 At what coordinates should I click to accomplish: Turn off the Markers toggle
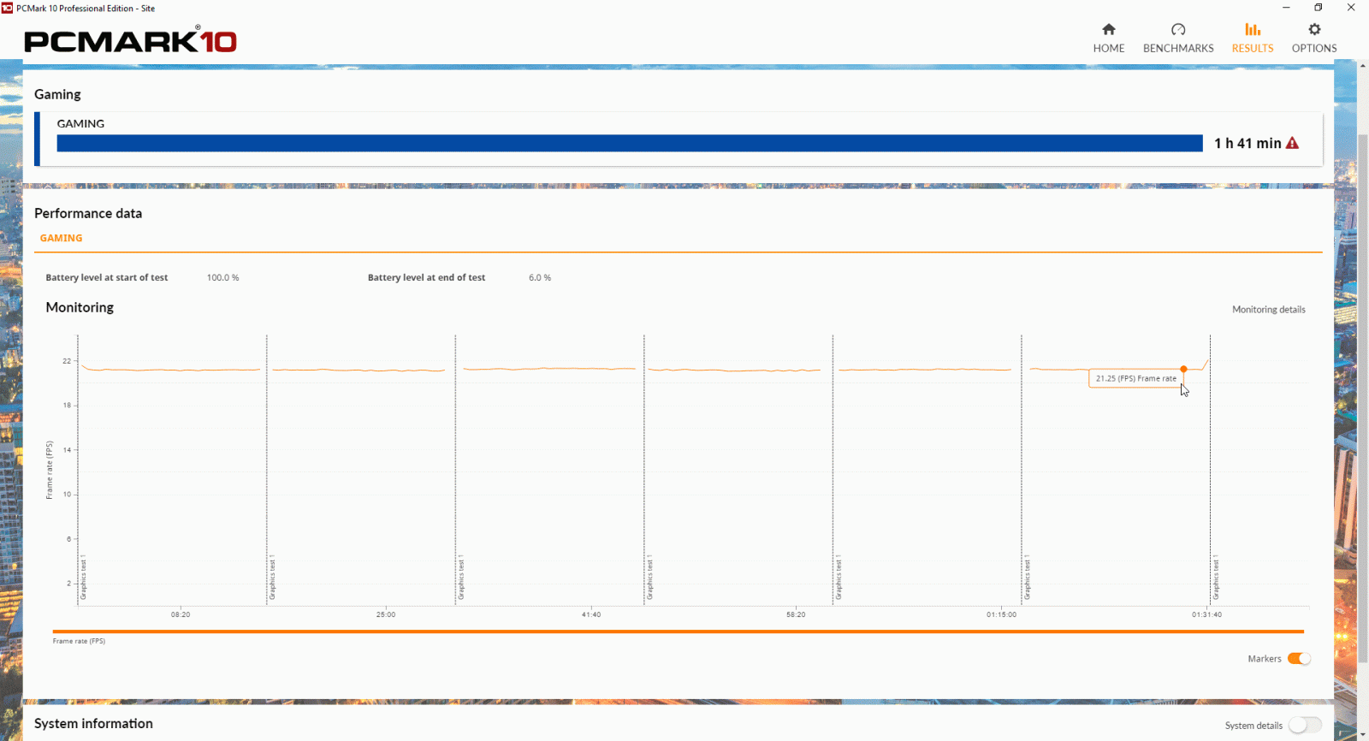pyautogui.click(x=1299, y=659)
